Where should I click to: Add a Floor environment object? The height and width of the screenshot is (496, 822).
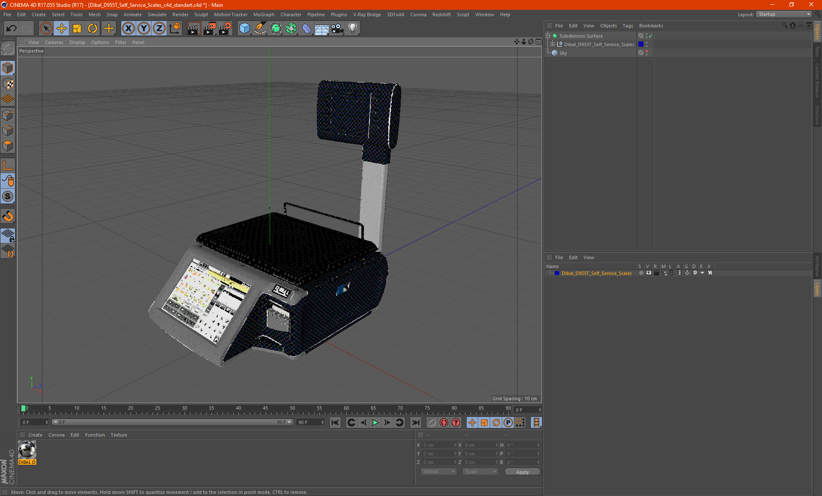322,29
